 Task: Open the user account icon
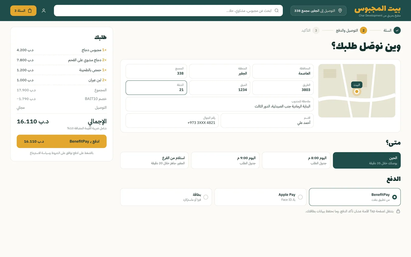point(44,11)
